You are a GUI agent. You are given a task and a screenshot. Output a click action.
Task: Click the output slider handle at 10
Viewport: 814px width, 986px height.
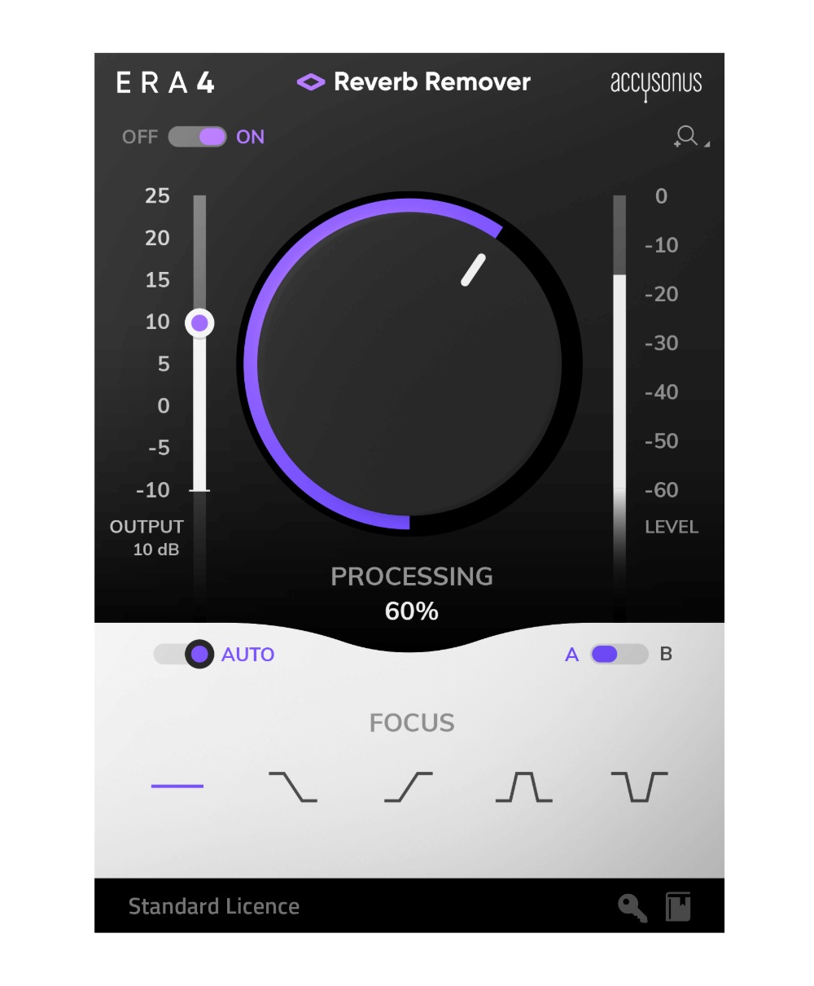[199, 323]
